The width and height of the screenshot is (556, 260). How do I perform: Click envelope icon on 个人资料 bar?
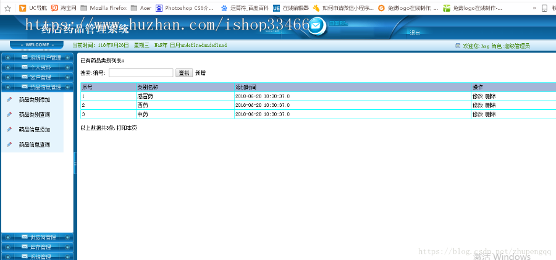tap(25, 67)
